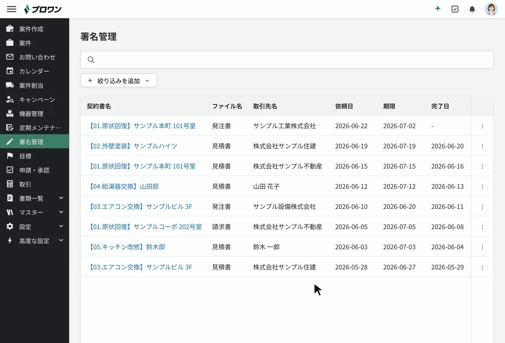Expand the 書類一覧 chevron
Viewport: 505px width, 343px height.
coord(61,198)
